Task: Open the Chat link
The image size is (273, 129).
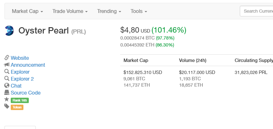Action: (x=16, y=86)
